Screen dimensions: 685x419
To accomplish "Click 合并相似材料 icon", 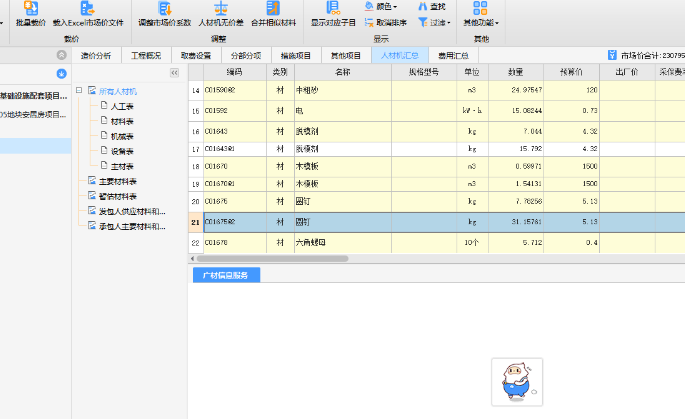I will (273, 8).
